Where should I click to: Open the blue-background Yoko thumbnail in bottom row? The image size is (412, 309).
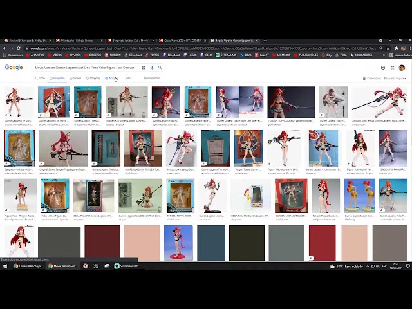(178, 243)
